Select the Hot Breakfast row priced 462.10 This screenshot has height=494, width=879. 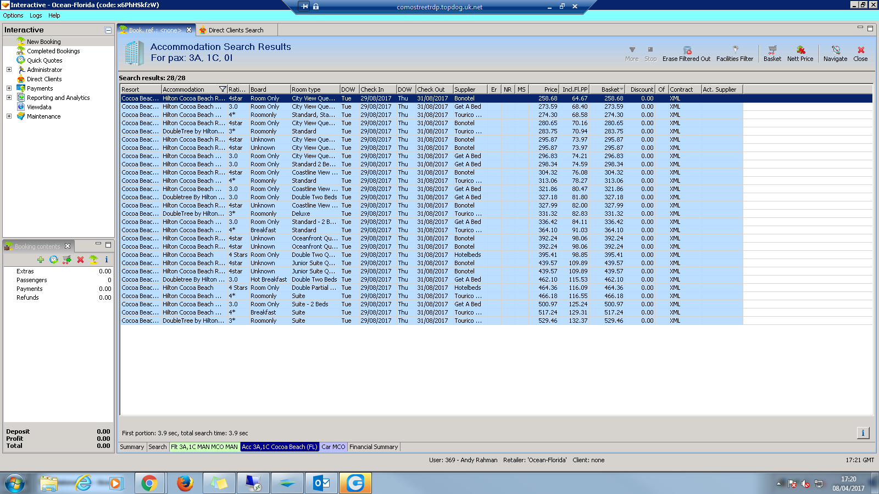[x=432, y=279]
